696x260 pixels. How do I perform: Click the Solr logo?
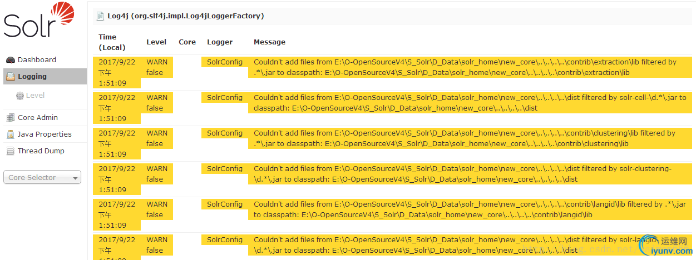[x=39, y=21]
